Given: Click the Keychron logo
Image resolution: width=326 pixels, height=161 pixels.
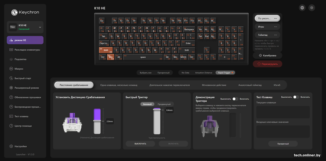Looking at the screenshot, I should [25, 13].
